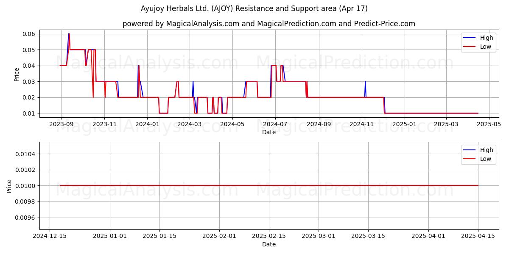
Task: Click the 2025-03 x-axis tick label
Action: point(446,124)
